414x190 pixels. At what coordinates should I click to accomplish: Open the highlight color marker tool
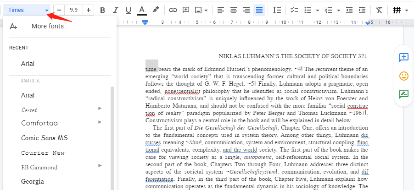click(156, 10)
